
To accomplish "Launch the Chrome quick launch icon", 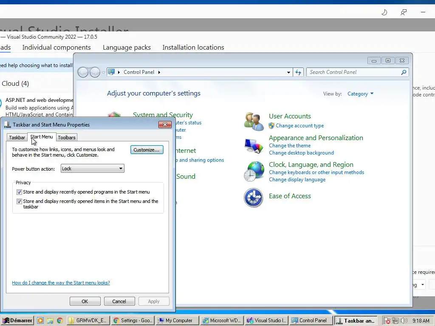I will point(59,320).
